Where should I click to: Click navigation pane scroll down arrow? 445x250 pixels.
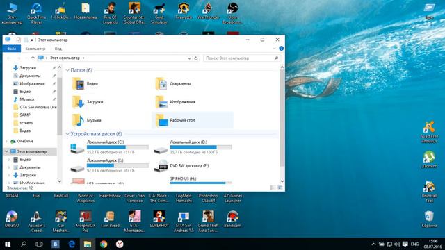coord(60,181)
